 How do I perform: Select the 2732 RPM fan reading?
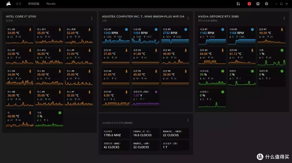point(170,33)
